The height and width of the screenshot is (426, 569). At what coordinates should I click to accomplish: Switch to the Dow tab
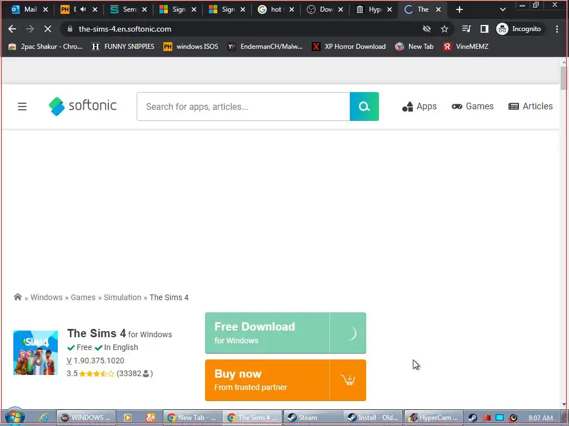(x=324, y=10)
